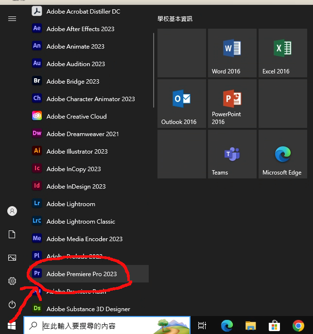Expand the Start menu hamburger button
Viewport: 313px width, 334px height.
pyautogui.click(x=12, y=18)
